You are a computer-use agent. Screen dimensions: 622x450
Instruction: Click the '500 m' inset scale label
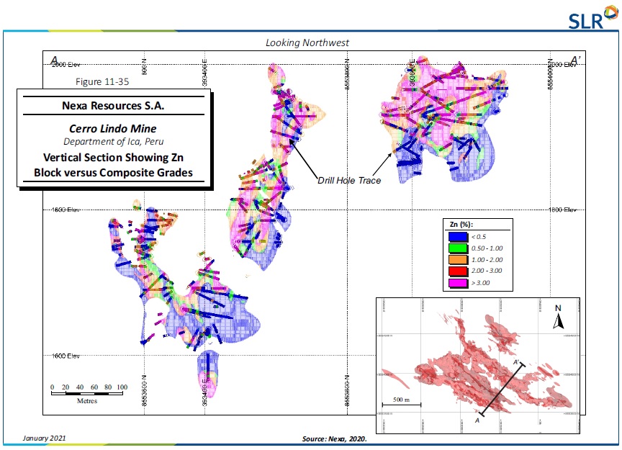(401, 400)
